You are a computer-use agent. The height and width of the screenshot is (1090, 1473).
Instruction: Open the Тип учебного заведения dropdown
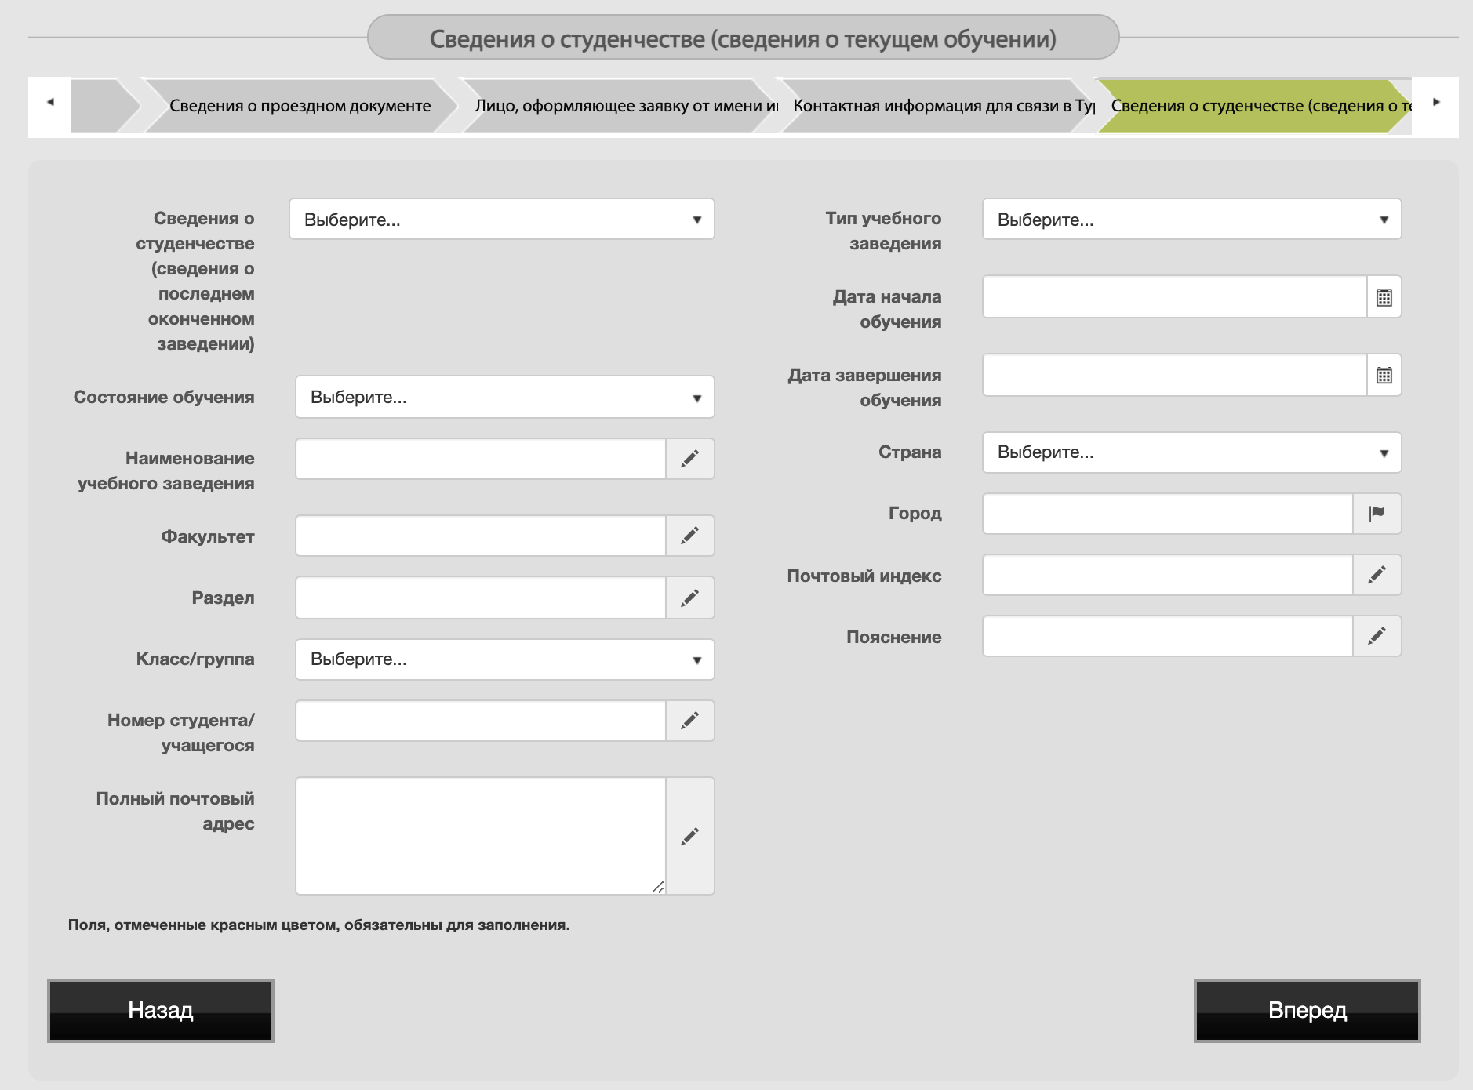[1191, 220]
